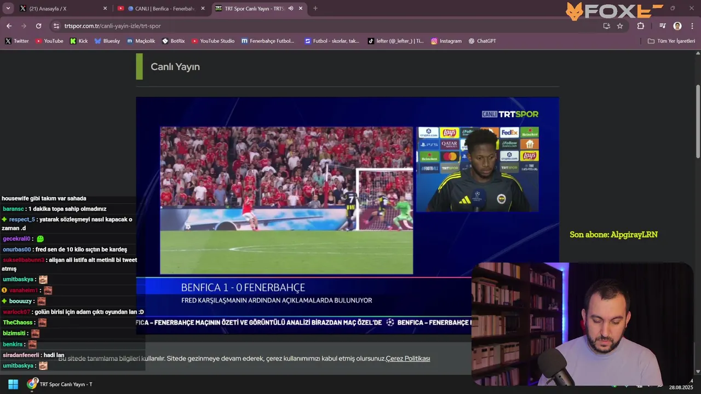Viewport: 701px width, 394px height.
Task: Open the BotRix bookmark
Action: (x=174, y=41)
